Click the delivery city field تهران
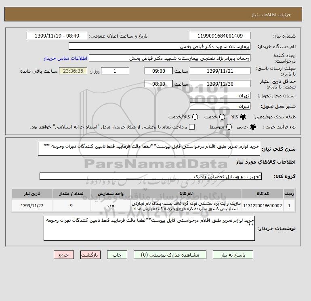The height and width of the screenshot is (301, 311). 220,106
